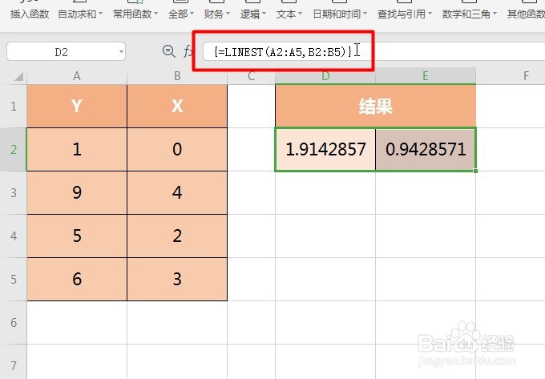Select row 3 header
The width and height of the screenshot is (545, 379).
pyautogui.click(x=13, y=192)
